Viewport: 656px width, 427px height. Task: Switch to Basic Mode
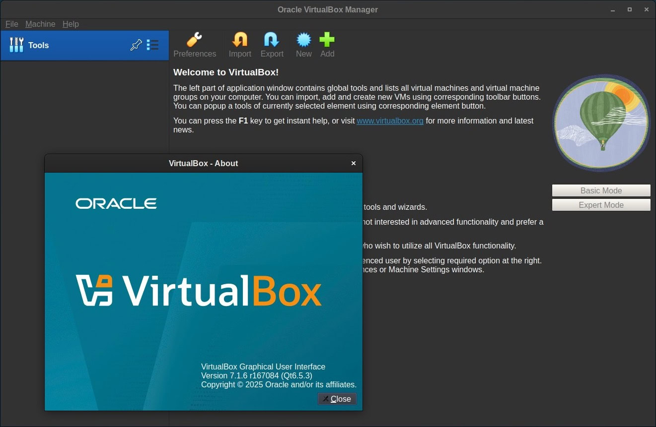tap(601, 190)
